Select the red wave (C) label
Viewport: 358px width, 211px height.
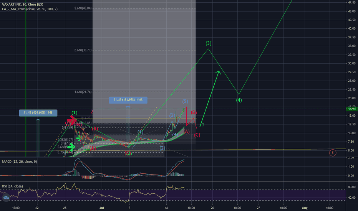click(197, 135)
